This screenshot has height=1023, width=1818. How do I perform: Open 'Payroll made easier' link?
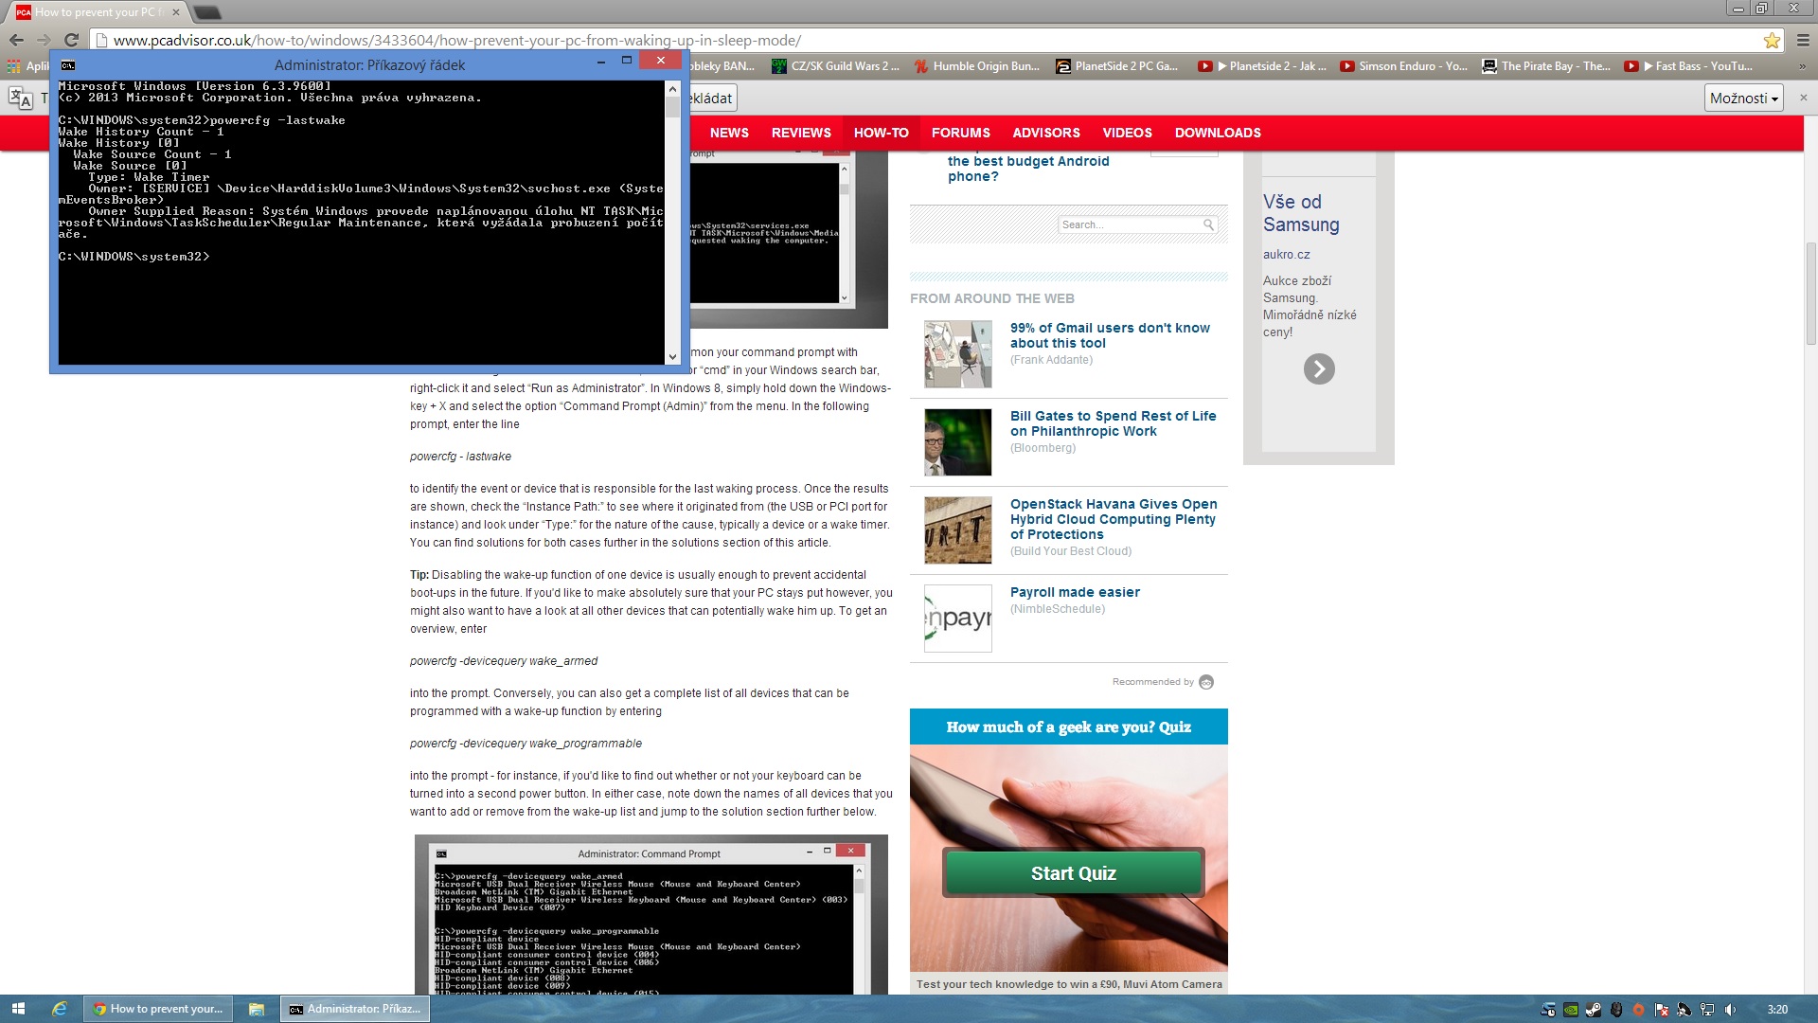[x=1075, y=592]
